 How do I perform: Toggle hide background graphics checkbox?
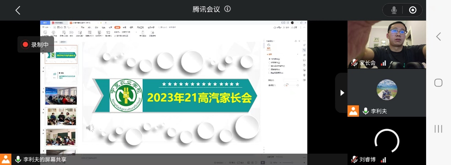(x=269, y=73)
